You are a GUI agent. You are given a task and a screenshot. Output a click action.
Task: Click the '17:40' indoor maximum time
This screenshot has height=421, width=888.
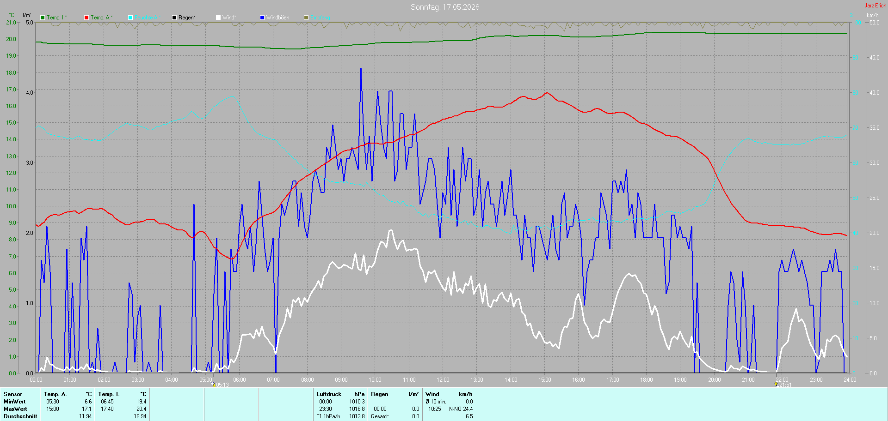click(x=107, y=409)
